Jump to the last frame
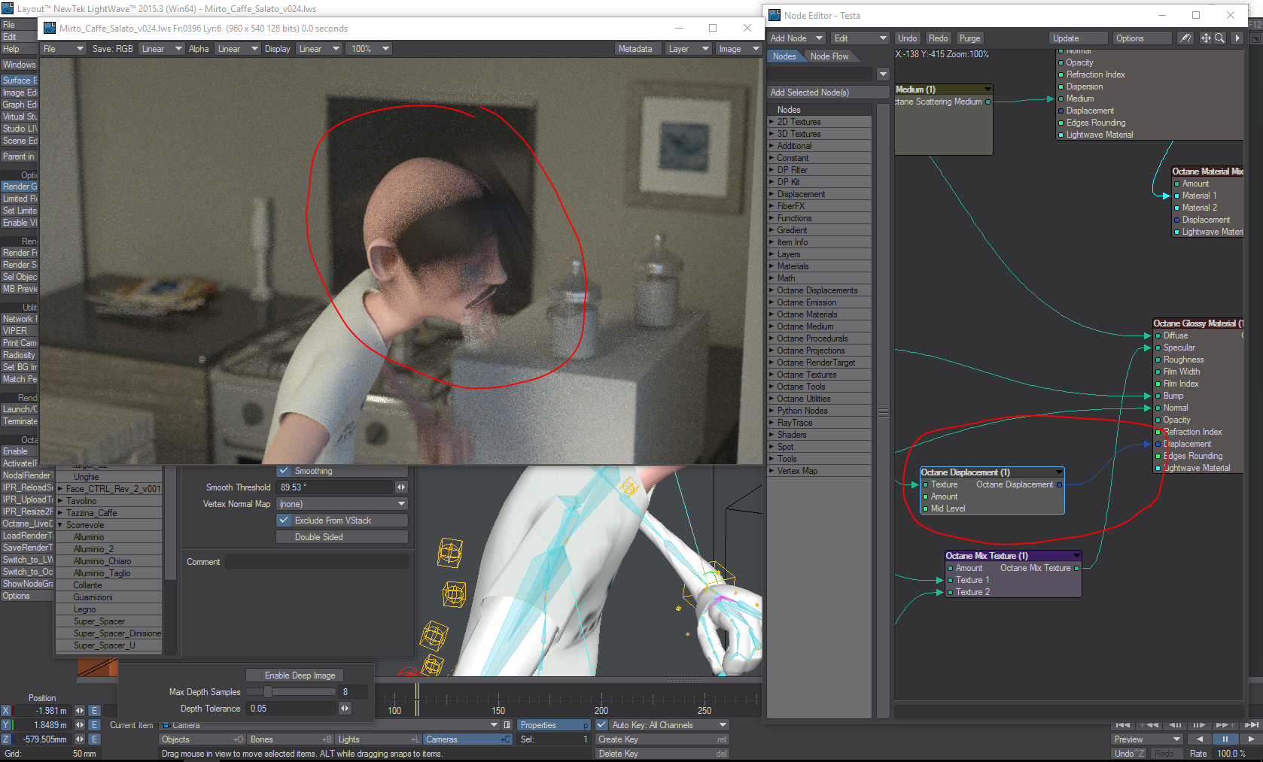Viewport: 1263px width, 762px height. [x=1251, y=725]
